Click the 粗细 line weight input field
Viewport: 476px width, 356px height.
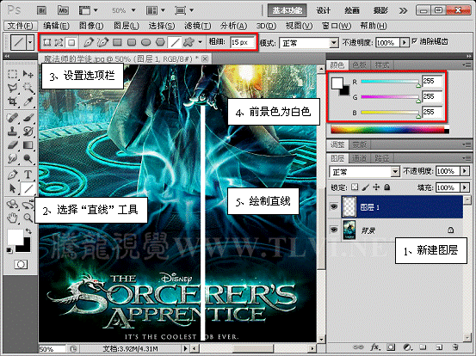pyautogui.click(x=242, y=42)
